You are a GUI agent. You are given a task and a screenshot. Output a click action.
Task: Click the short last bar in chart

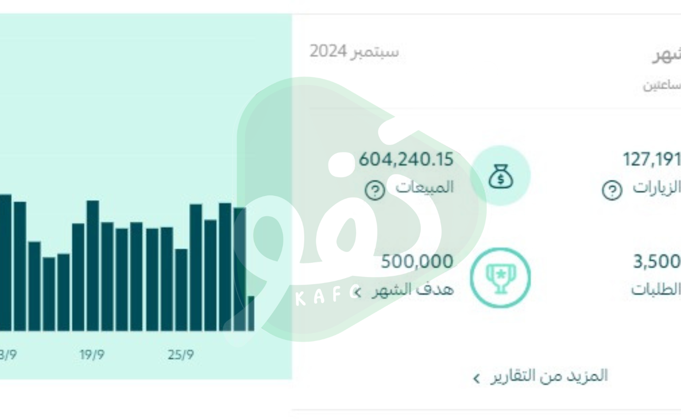(x=251, y=313)
